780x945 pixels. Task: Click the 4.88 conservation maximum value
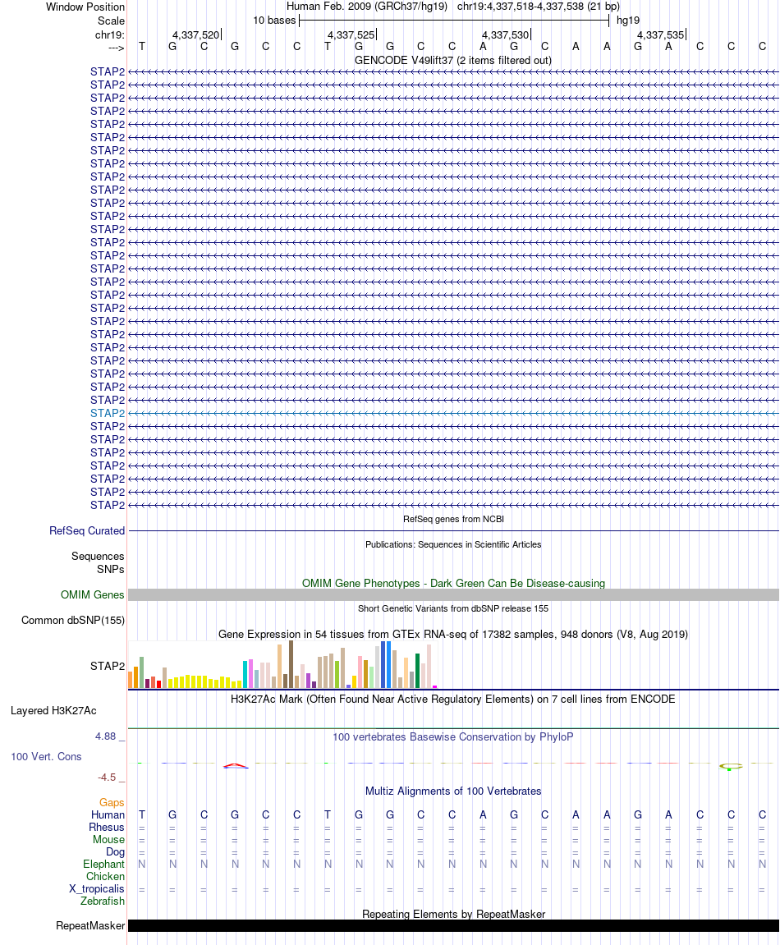pos(105,736)
